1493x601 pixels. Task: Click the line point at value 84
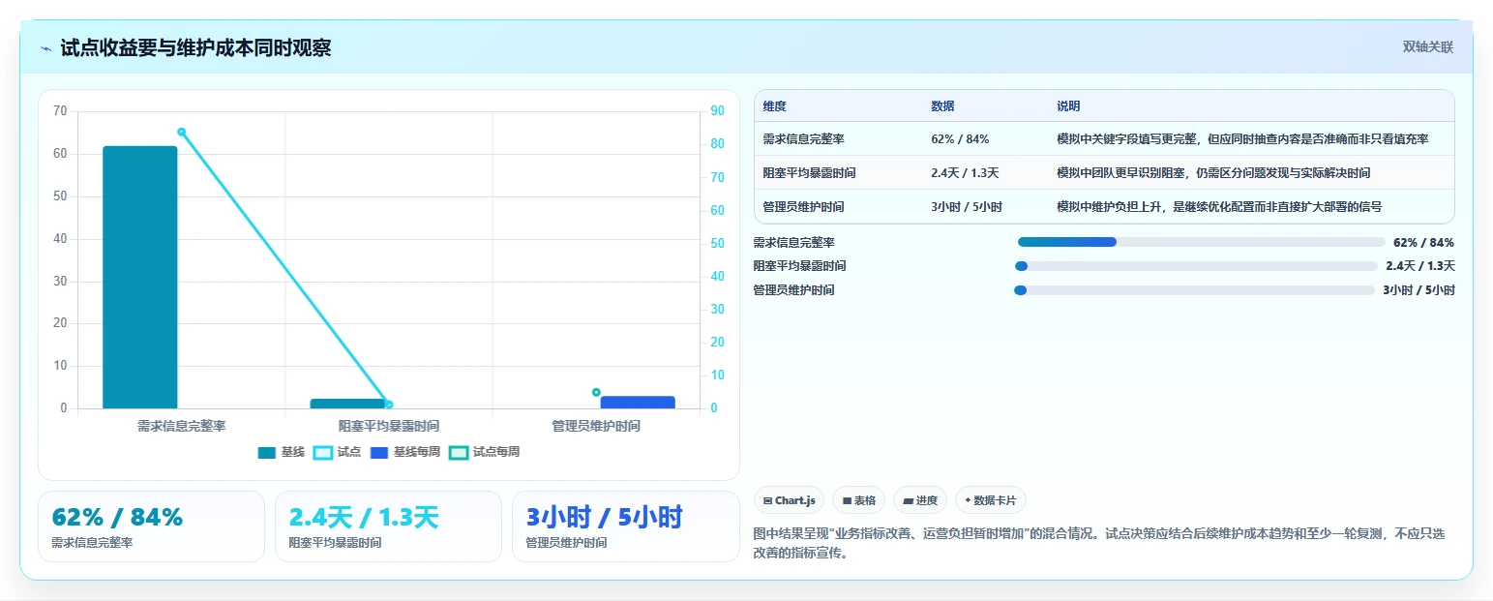coord(181,132)
